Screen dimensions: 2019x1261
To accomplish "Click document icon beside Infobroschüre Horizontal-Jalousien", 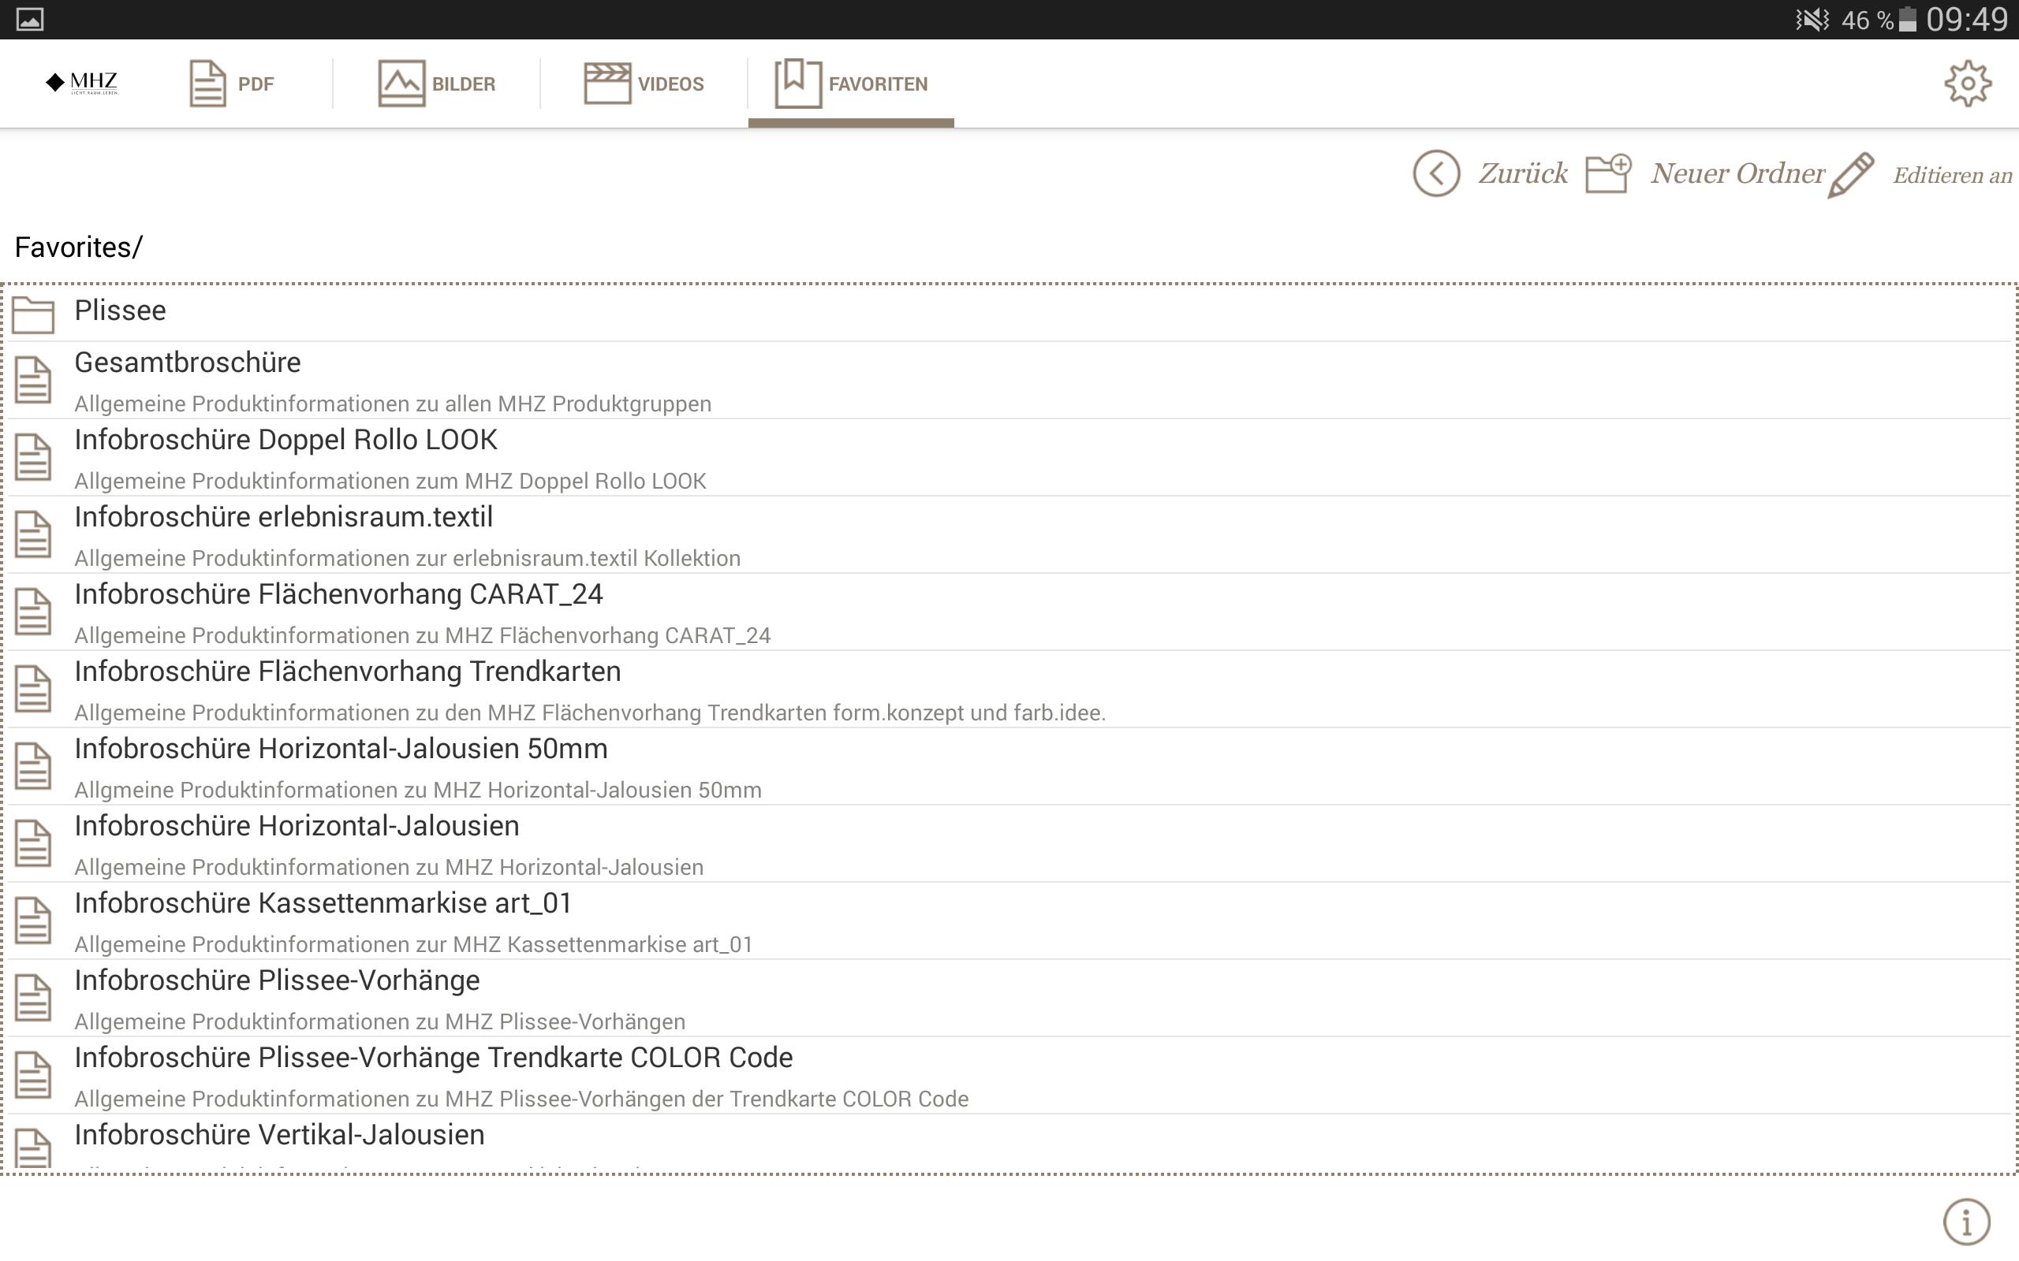I will point(33,843).
